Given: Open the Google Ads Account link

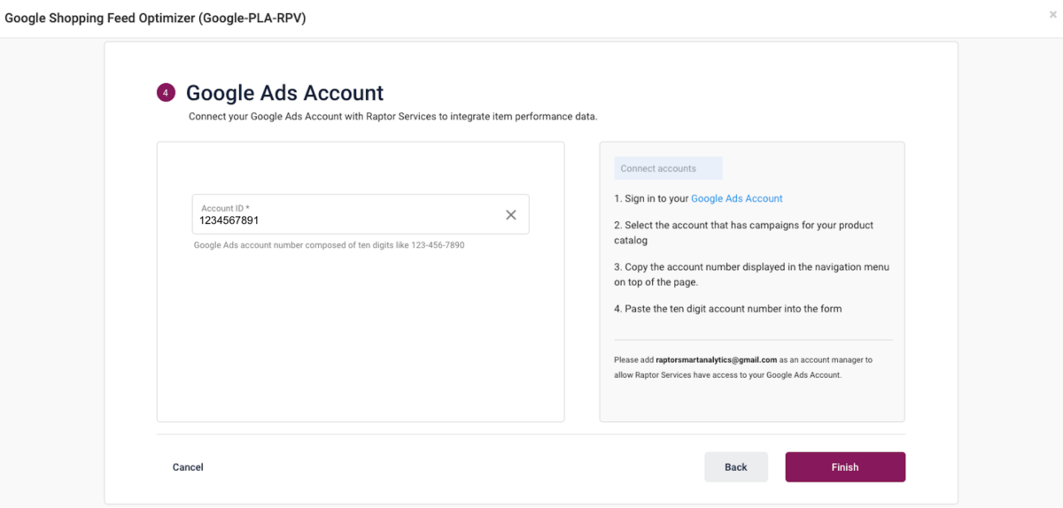Looking at the screenshot, I should pyautogui.click(x=737, y=198).
